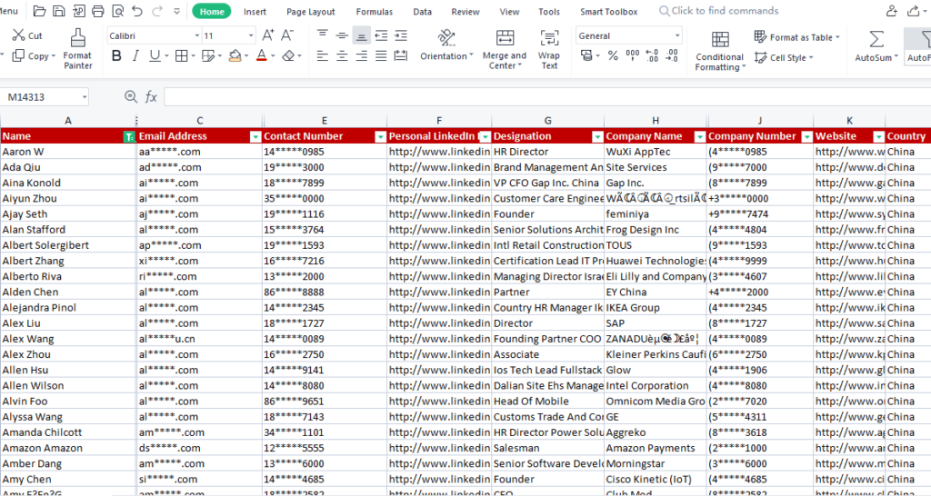Apply comma style thousands separator
Viewport: 931px width, 496px height.
click(x=633, y=55)
